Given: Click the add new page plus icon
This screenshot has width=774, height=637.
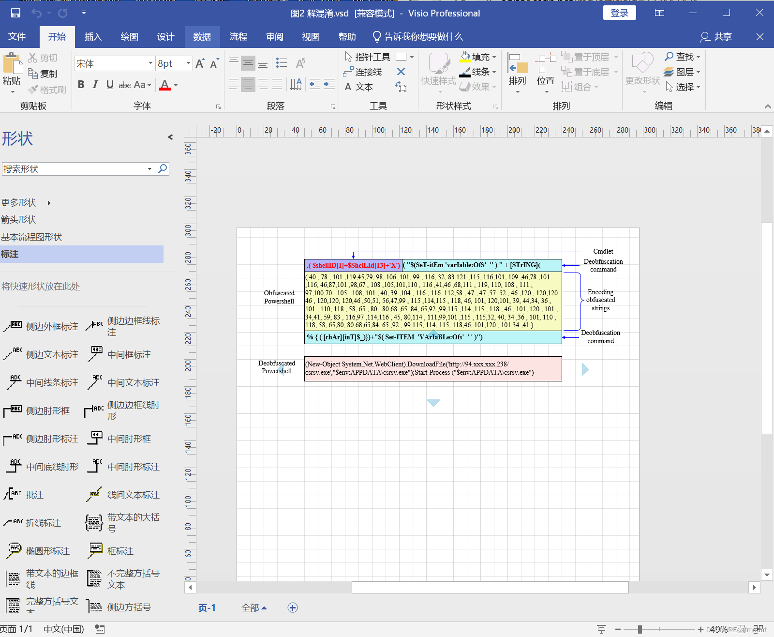Looking at the screenshot, I should [x=293, y=607].
